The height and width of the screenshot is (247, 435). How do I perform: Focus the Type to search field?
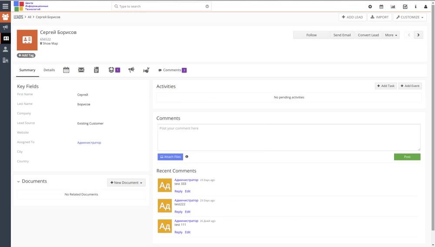[x=161, y=7]
